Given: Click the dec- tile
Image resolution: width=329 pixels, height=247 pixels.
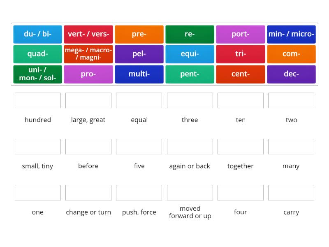Looking at the screenshot, I should (291, 74).
